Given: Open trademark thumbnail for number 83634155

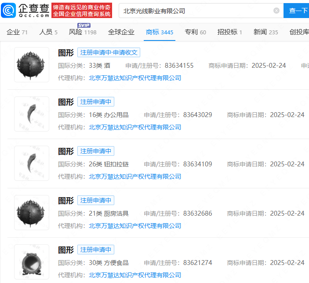Looking at the screenshot, I should click(x=32, y=65).
